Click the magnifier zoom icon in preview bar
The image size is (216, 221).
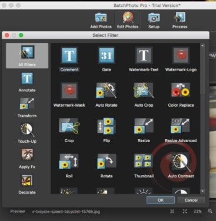210,212
